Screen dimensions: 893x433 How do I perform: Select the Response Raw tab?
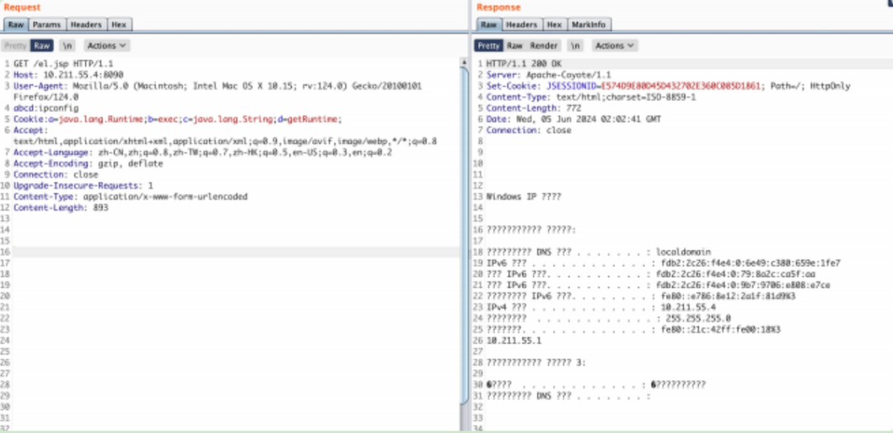coord(489,25)
